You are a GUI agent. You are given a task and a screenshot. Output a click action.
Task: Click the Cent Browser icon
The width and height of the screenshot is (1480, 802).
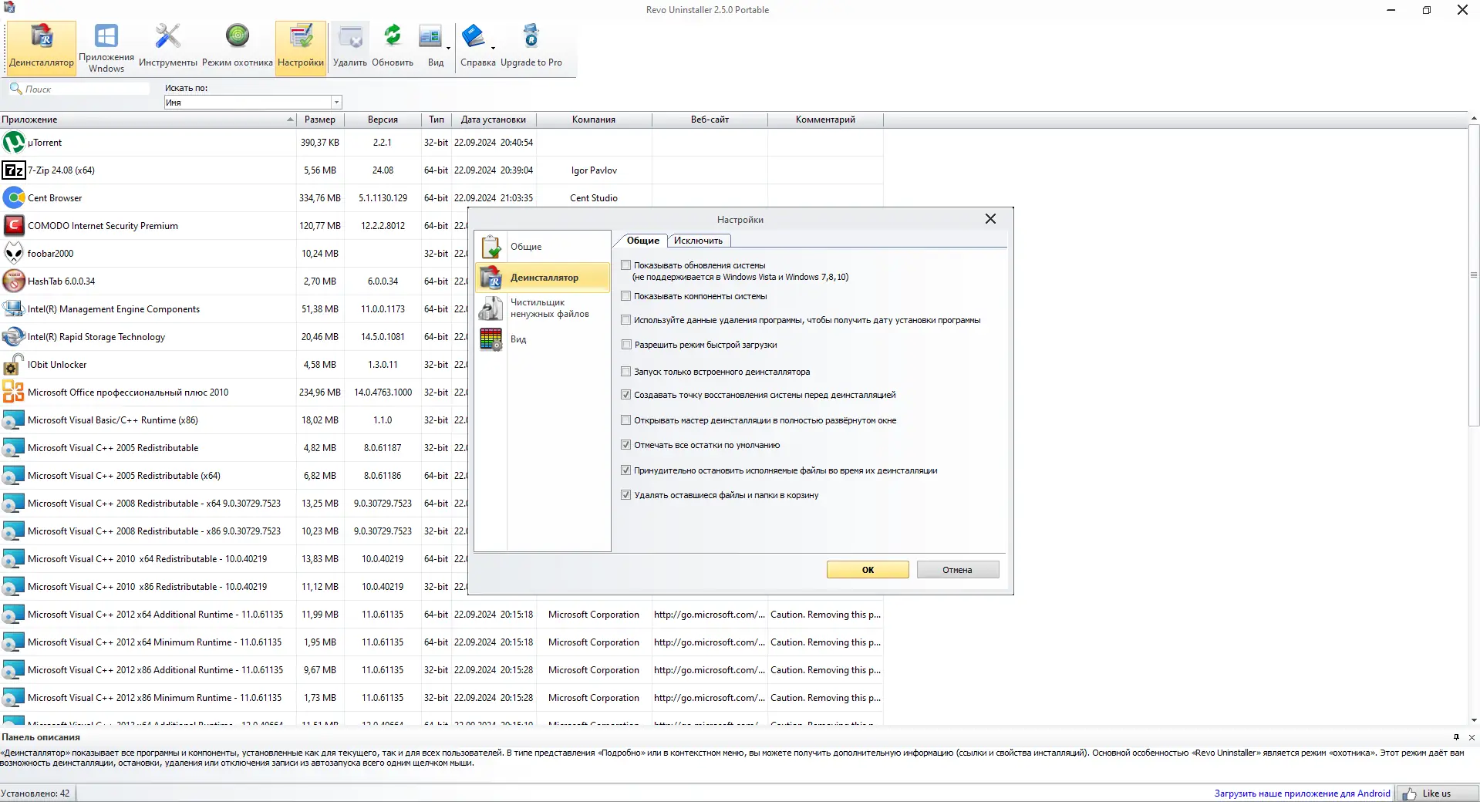[x=14, y=198]
